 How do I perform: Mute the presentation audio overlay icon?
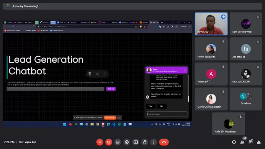[x=97, y=74]
